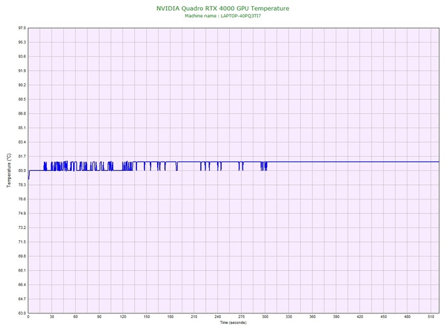This screenshot has height=334, width=446.
Task: Click the Machine name LAPTOP-40PQ3TI7 subtitle
Action: [x=223, y=16]
